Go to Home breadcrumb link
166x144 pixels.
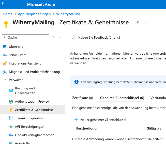(x=8, y=14)
